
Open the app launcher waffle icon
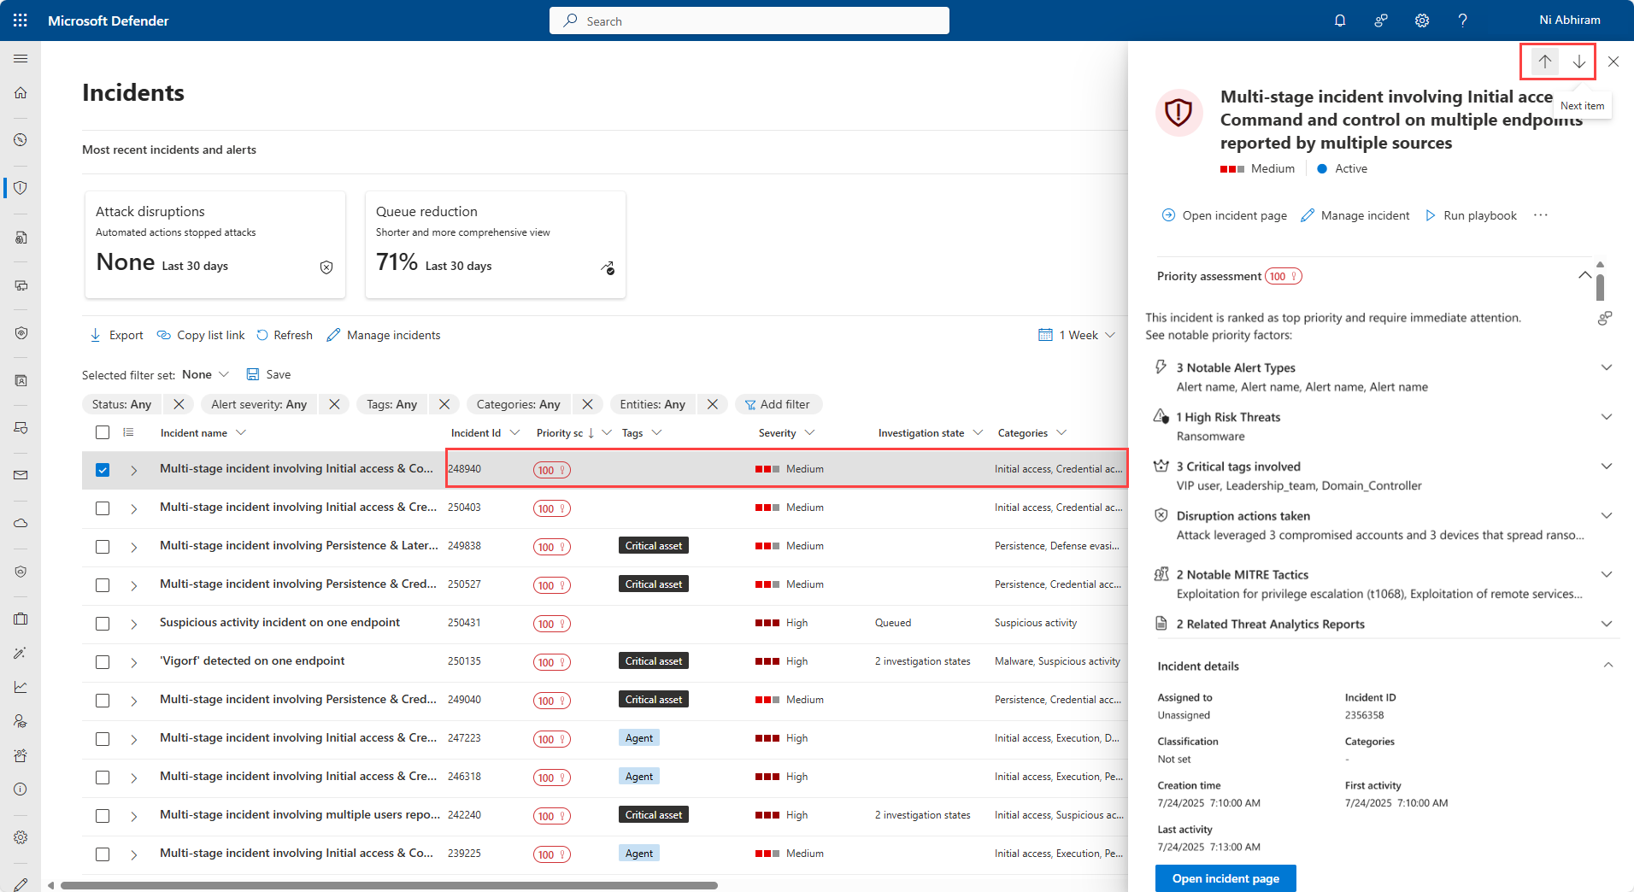21,21
